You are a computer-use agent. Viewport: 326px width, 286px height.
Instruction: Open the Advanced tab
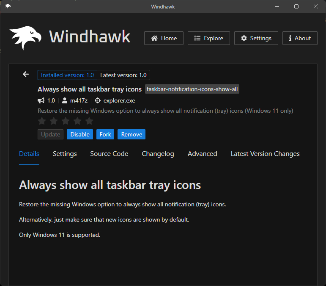(x=202, y=154)
